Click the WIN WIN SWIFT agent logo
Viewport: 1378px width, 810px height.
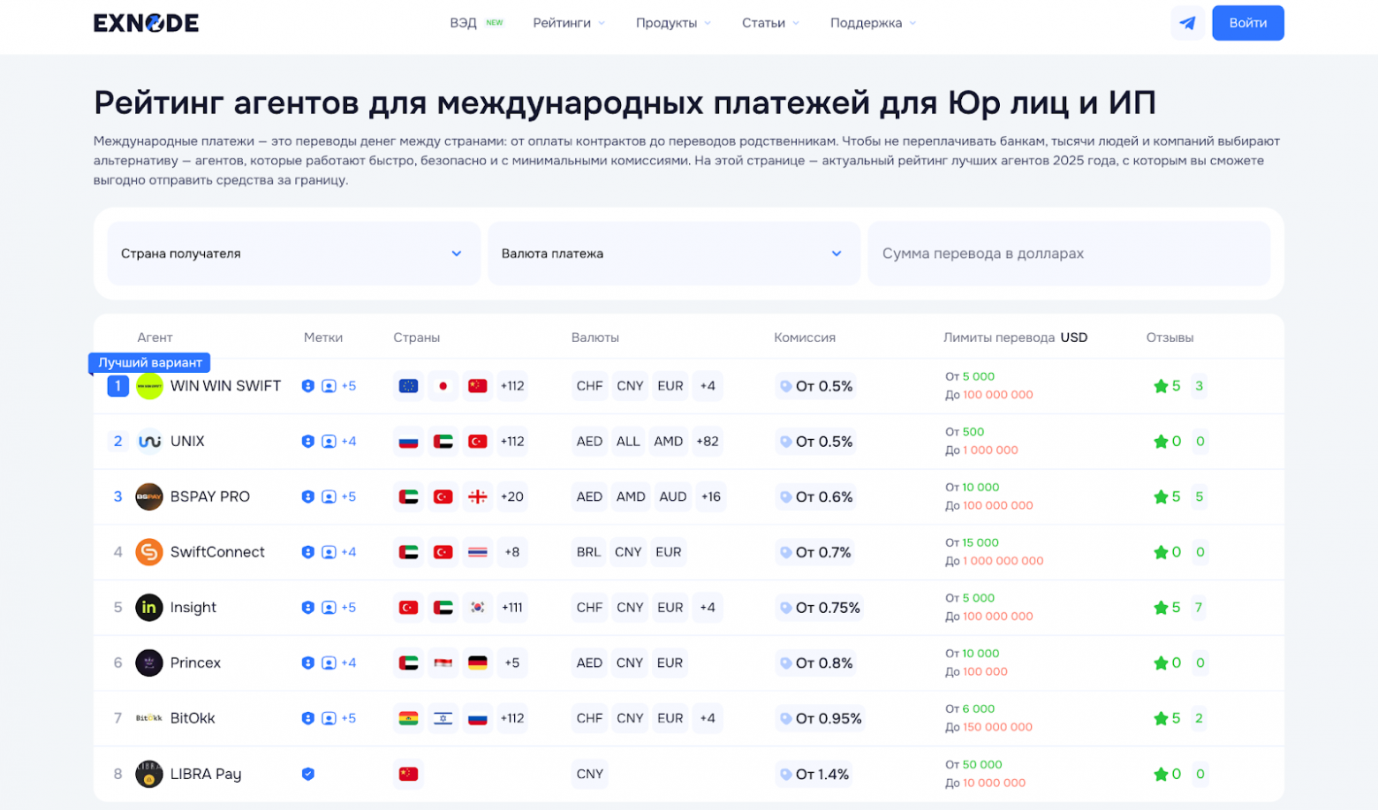149,386
